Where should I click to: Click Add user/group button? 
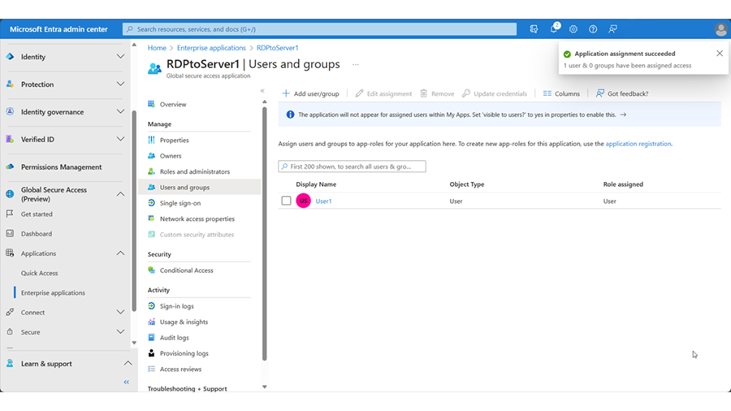point(310,93)
